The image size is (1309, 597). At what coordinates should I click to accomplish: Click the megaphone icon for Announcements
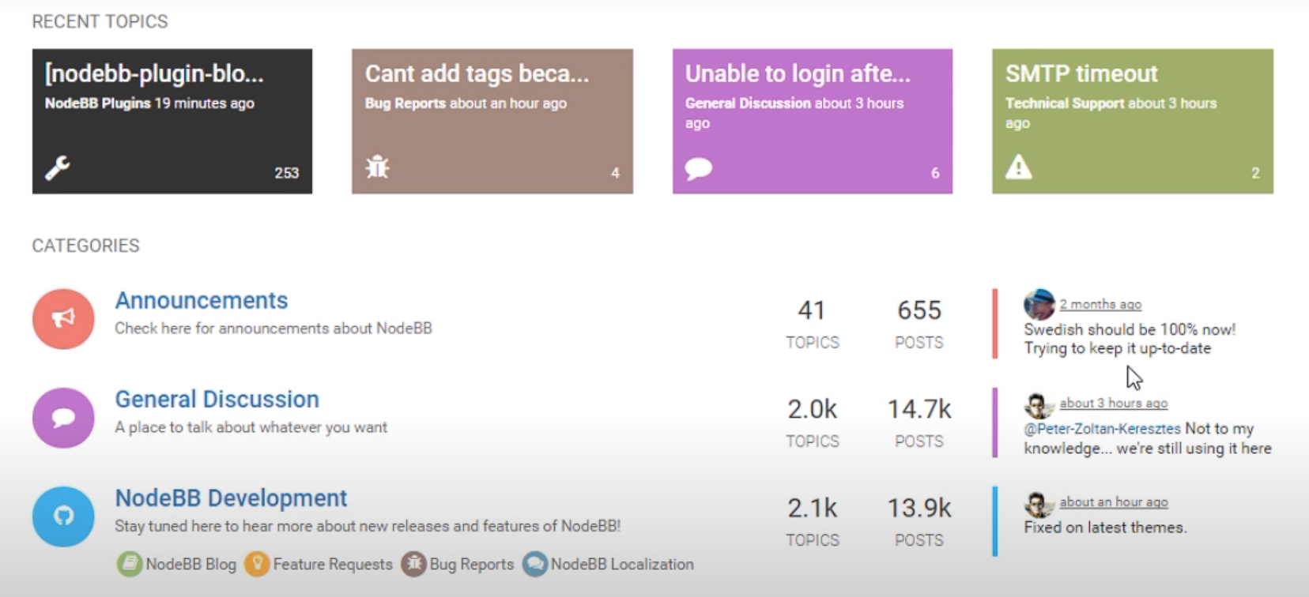pos(62,318)
